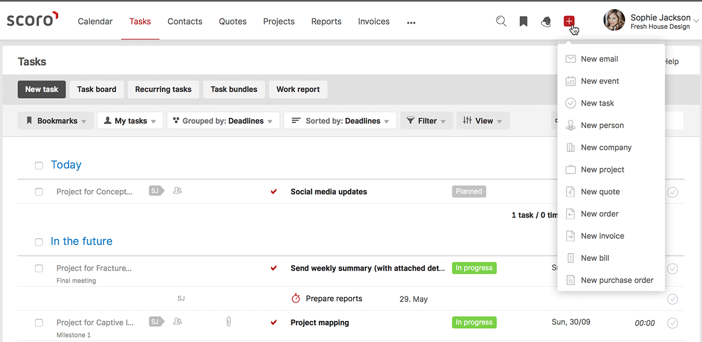Click the Today group heading link
Screen dimensions: 702x342
point(66,165)
